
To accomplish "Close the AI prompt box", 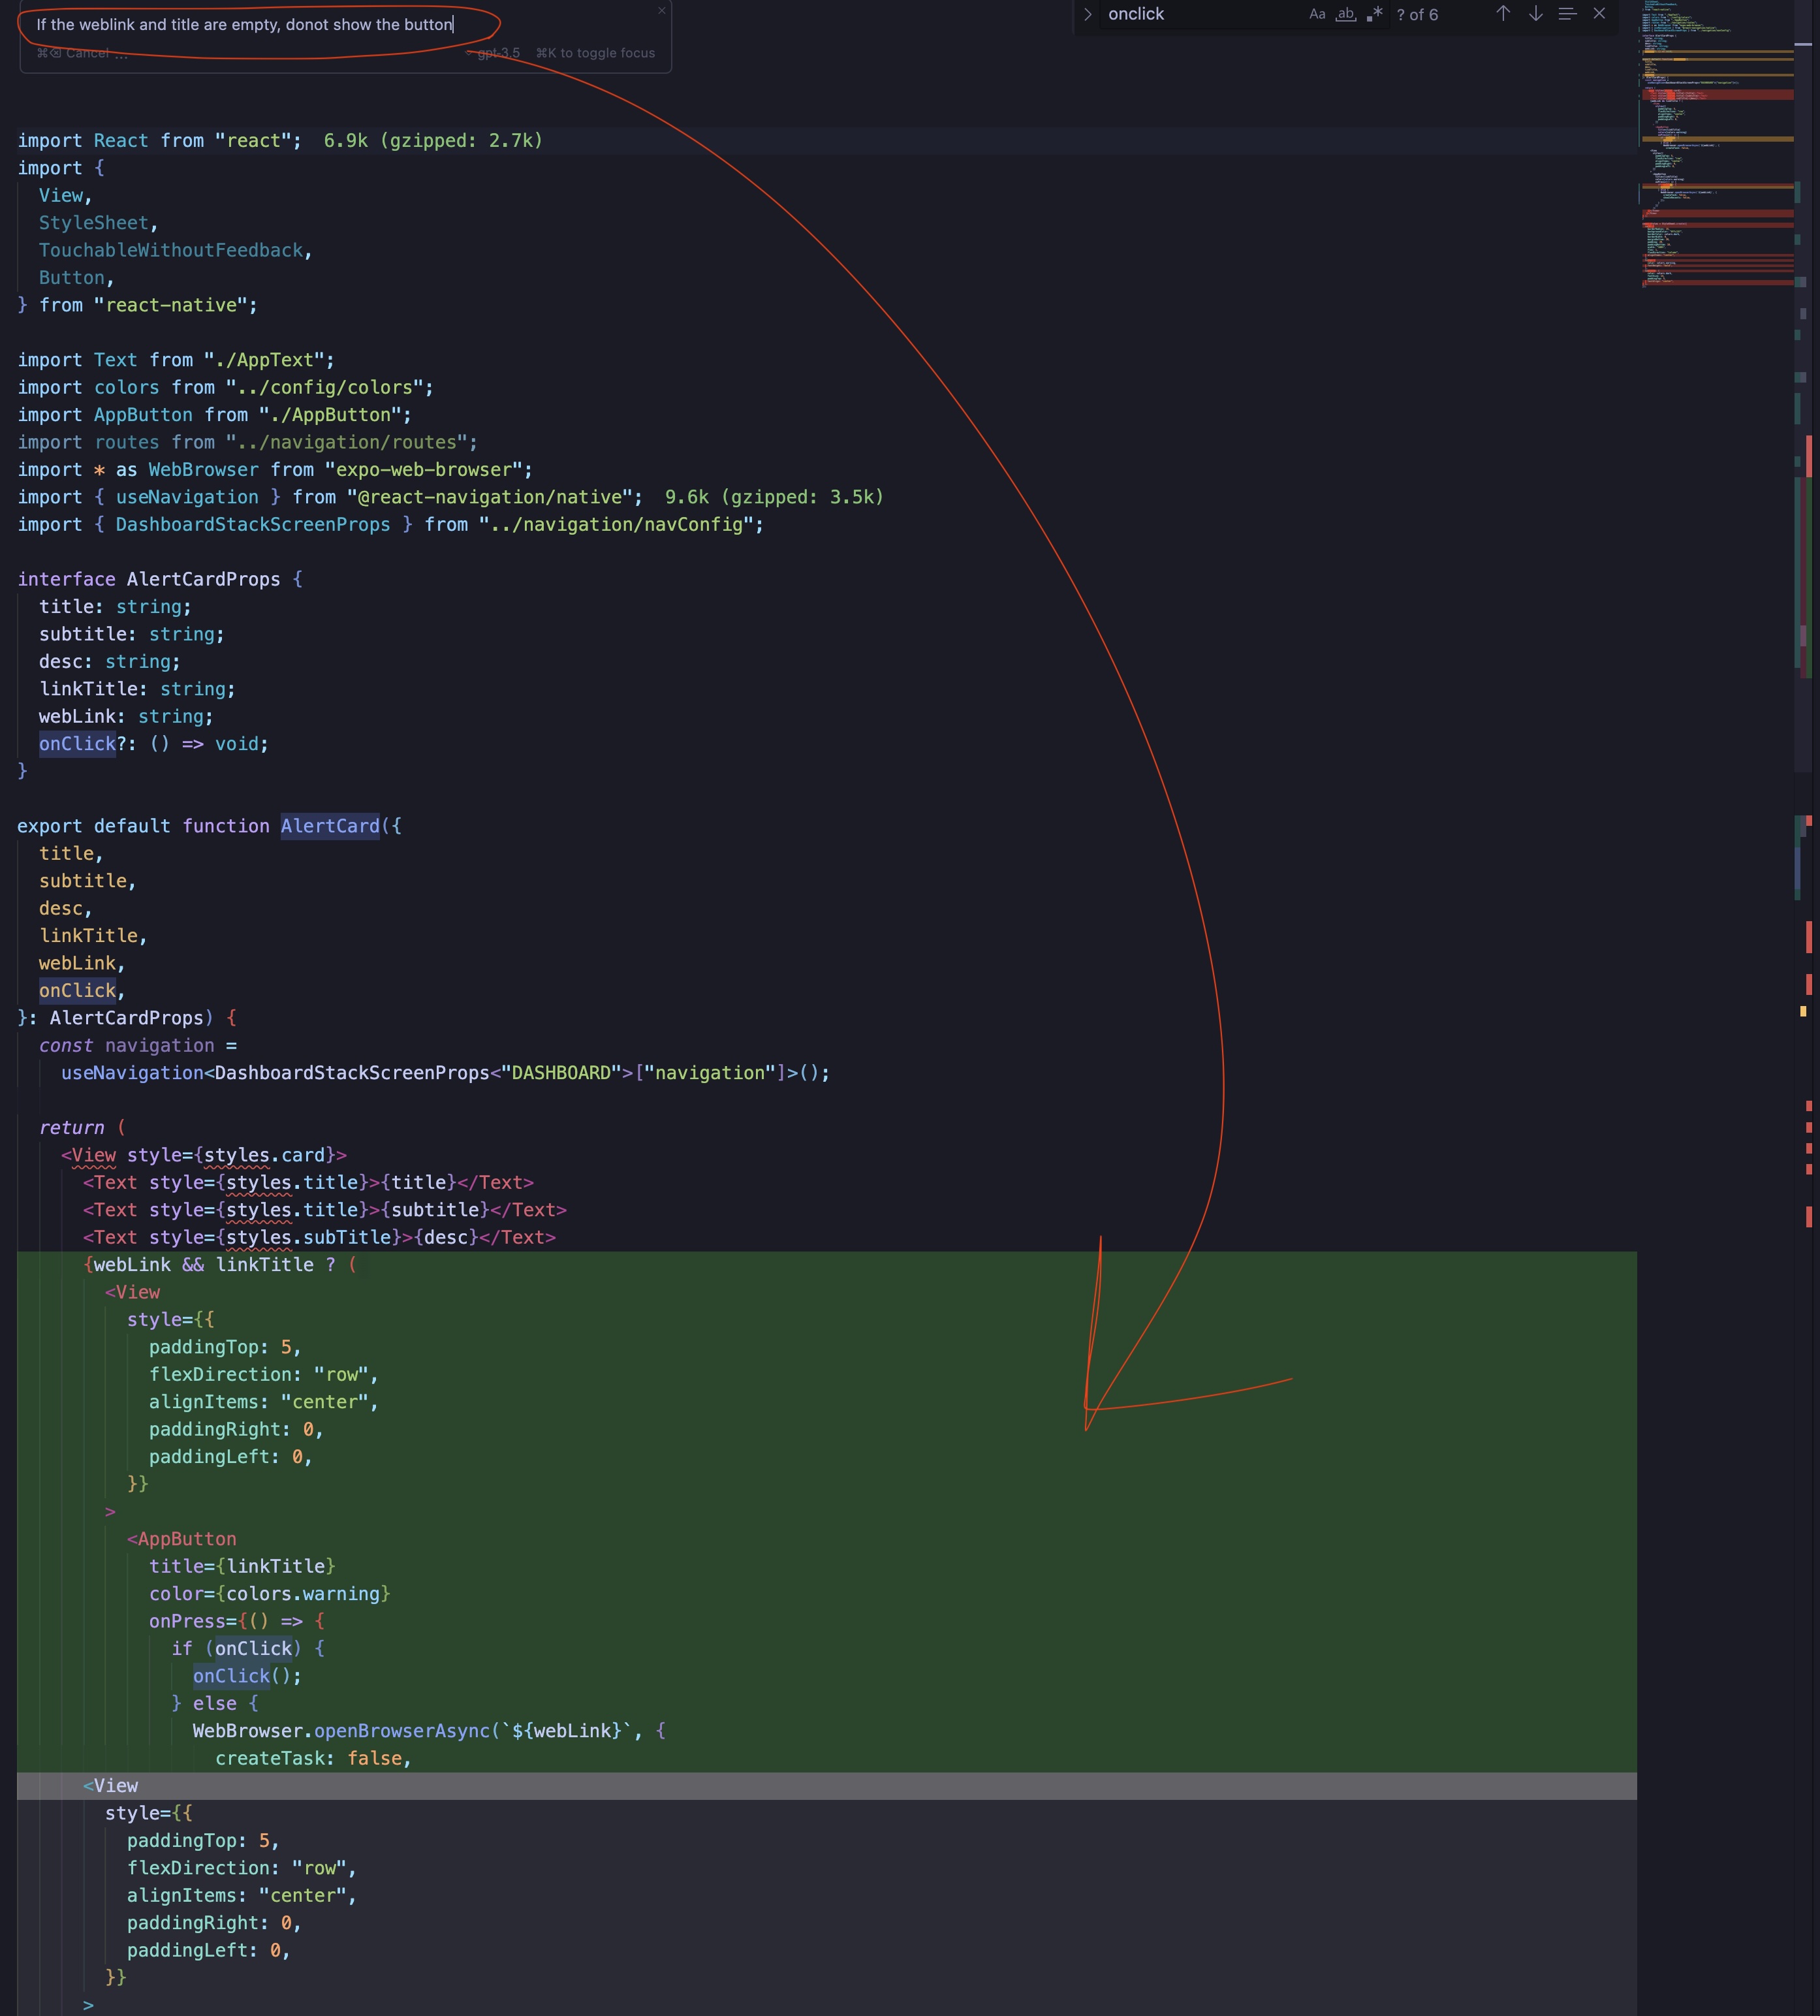I will tap(661, 10).
